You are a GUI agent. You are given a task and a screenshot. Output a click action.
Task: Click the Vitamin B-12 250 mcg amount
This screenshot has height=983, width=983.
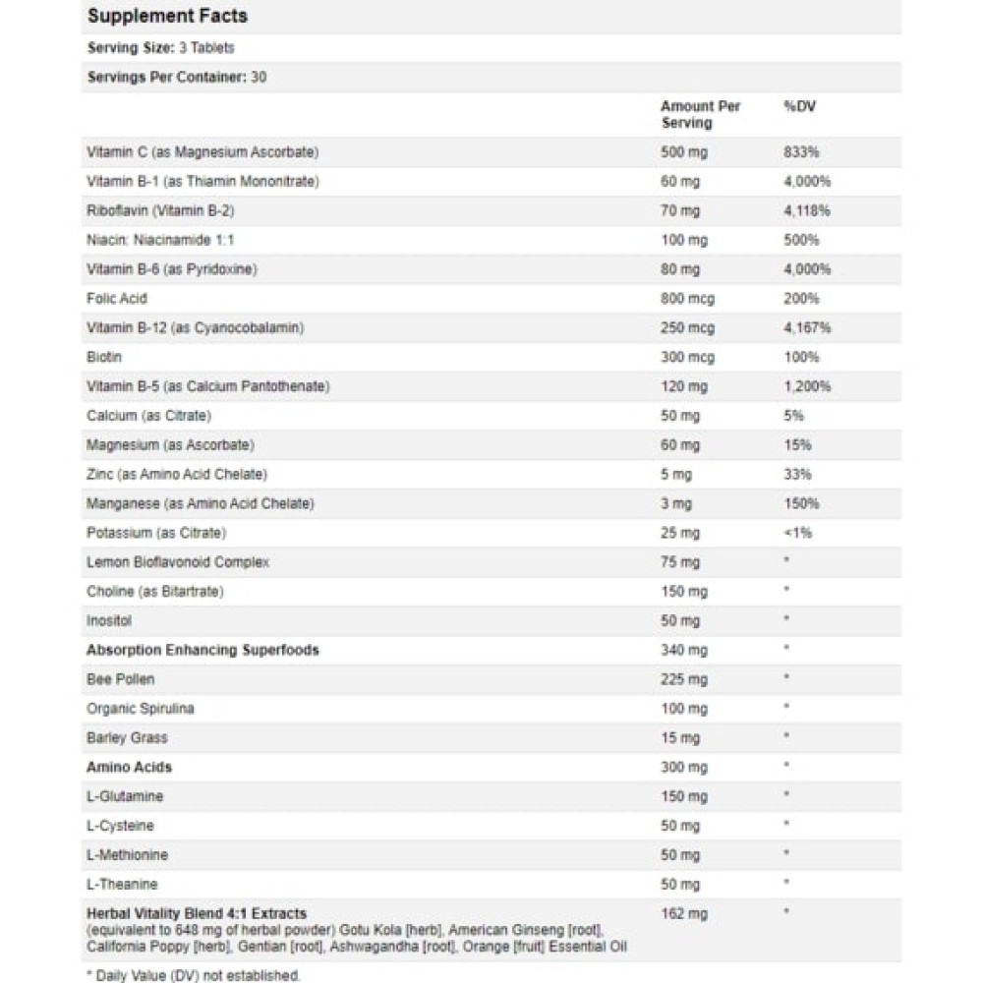click(687, 328)
